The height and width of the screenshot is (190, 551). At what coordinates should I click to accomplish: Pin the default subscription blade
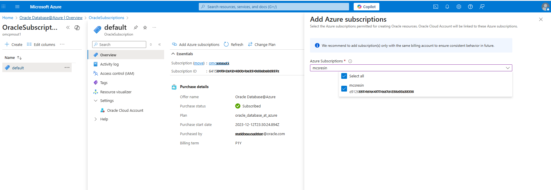point(136,27)
